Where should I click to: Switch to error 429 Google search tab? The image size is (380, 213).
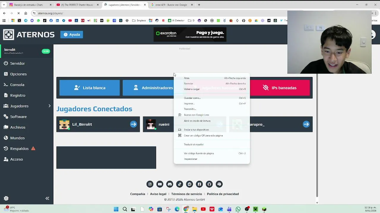click(x=172, y=5)
